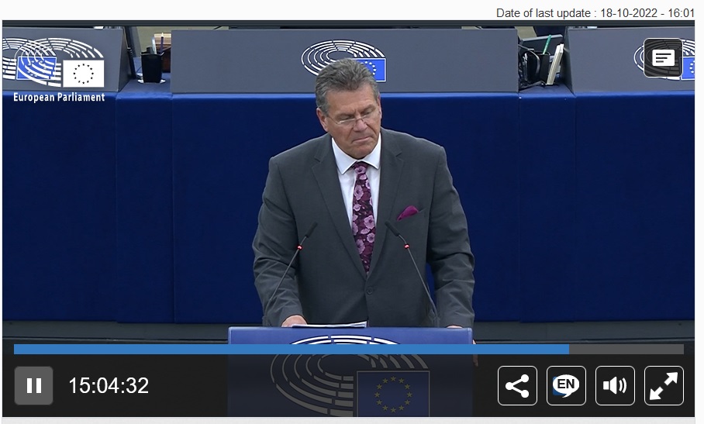This screenshot has width=704, height=424.
Task: Mute the video sound
Action: pos(615,385)
